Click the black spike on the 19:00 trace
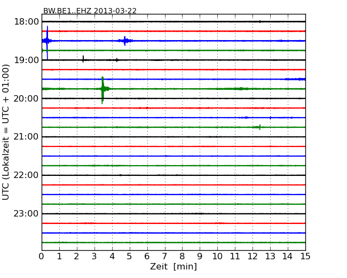 [83, 59]
